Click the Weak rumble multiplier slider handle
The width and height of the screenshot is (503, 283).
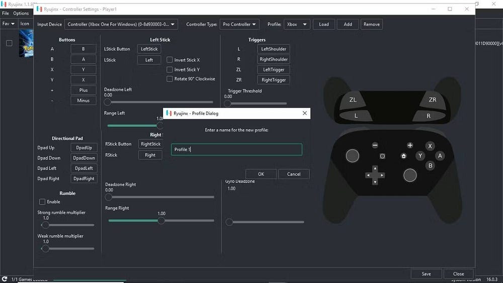[45, 248]
